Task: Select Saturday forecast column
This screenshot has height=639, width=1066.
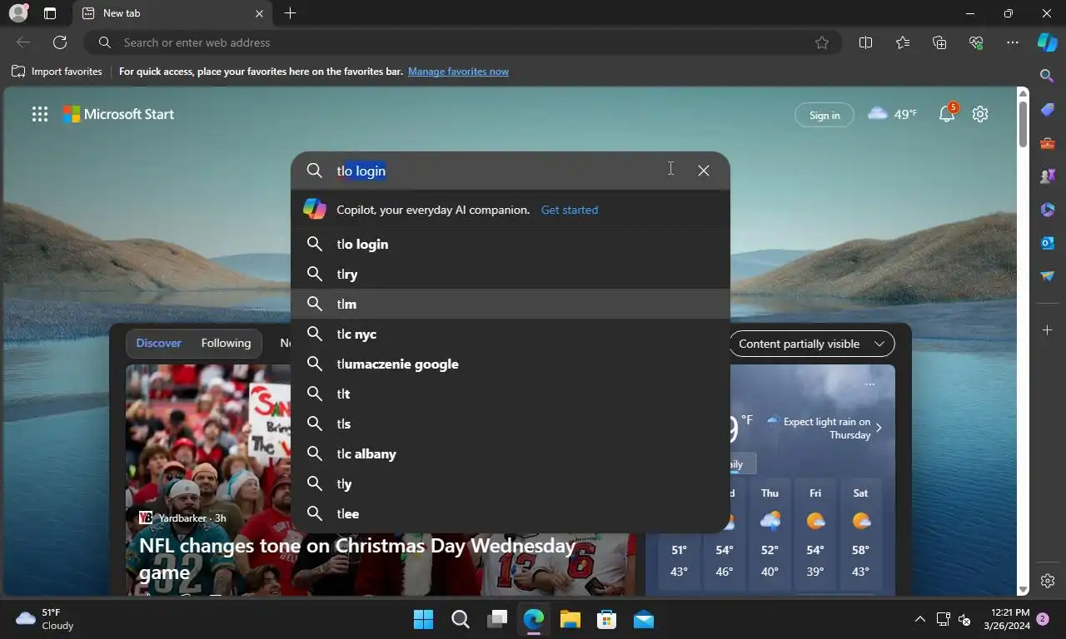Action: click(861, 534)
